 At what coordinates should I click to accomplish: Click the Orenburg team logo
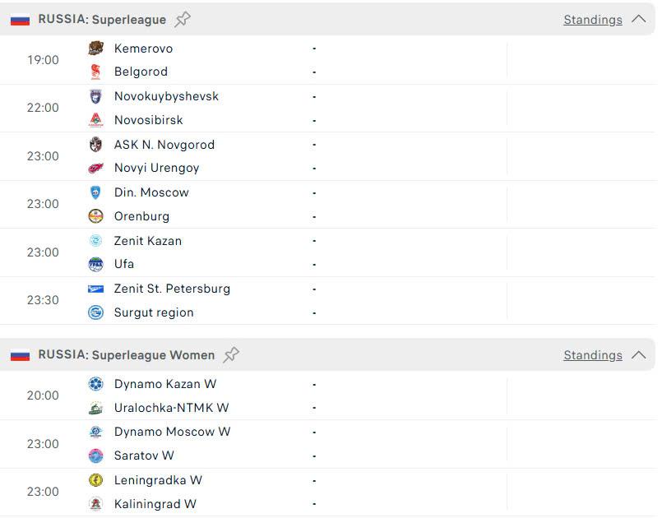coord(96,216)
